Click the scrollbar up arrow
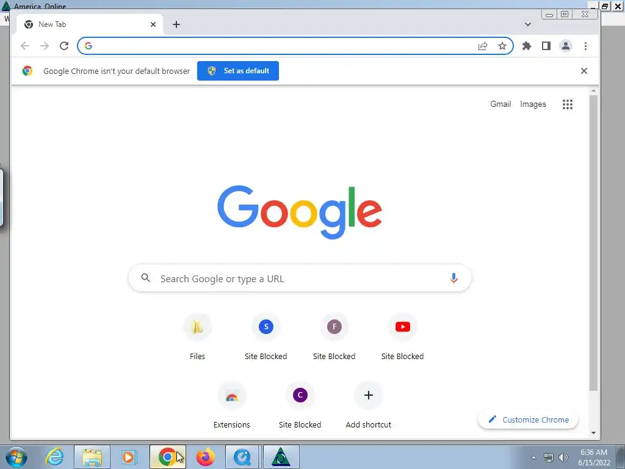 593,91
